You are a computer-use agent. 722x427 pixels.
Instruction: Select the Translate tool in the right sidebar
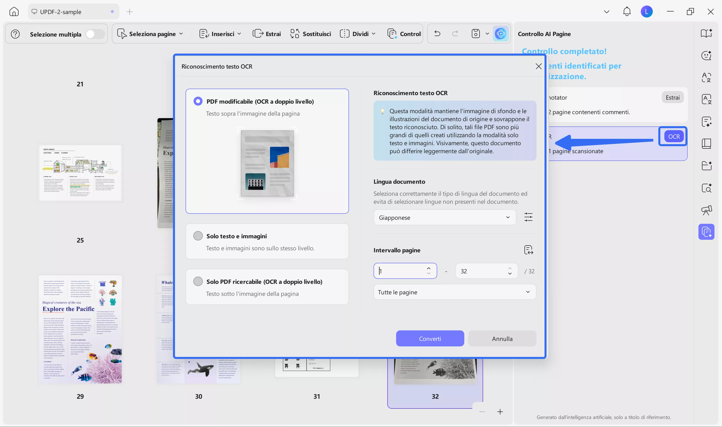click(x=706, y=99)
